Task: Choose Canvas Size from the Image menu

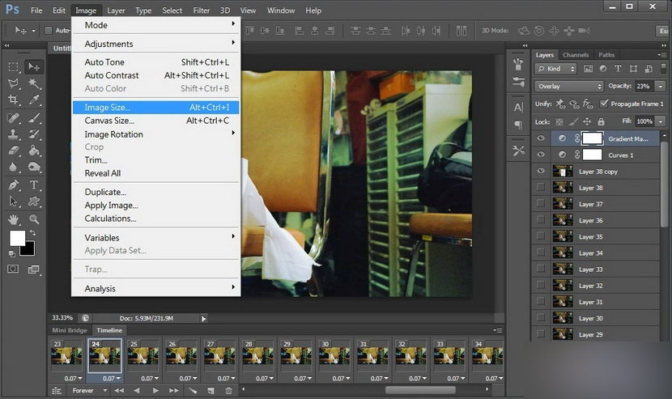Action: [x=109, y=121]
